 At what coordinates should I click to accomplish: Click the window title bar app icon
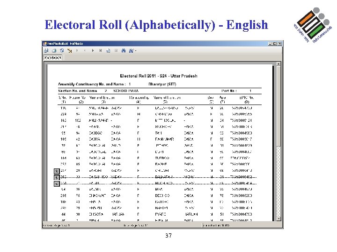pos(45,43)
